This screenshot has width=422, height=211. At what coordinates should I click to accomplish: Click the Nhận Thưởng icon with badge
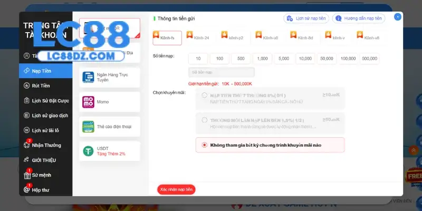tap(26, 145)
